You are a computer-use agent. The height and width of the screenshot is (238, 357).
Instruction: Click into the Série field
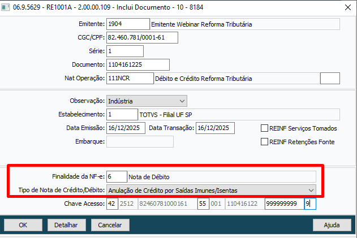[125, 51]
